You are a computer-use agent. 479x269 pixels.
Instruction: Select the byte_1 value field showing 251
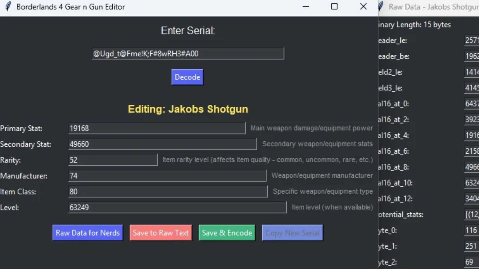point(471,246)
